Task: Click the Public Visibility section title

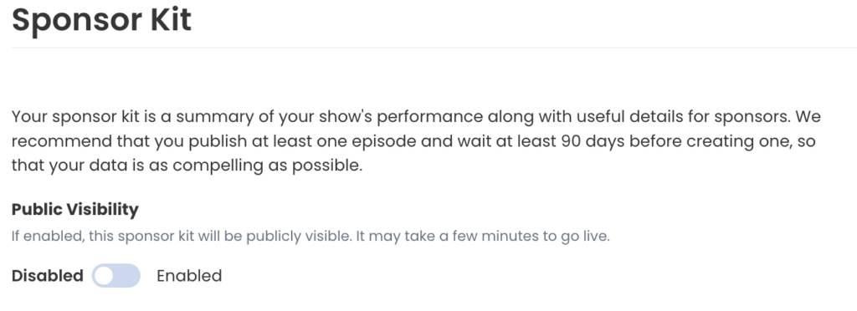Action: click(74, 210)
